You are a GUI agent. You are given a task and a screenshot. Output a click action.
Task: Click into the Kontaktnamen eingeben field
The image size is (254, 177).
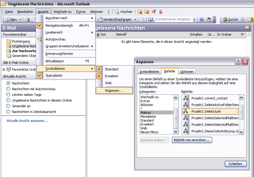pos(173,19)
